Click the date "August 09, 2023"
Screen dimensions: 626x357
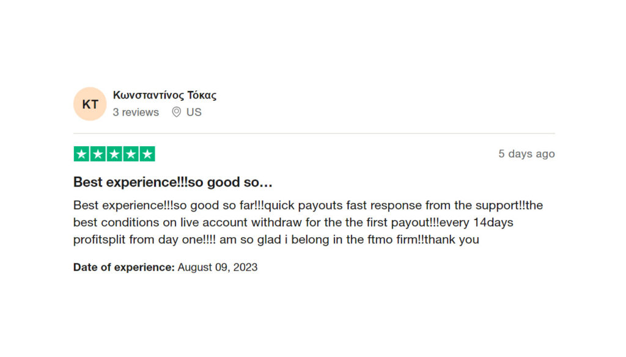(218, 267)
